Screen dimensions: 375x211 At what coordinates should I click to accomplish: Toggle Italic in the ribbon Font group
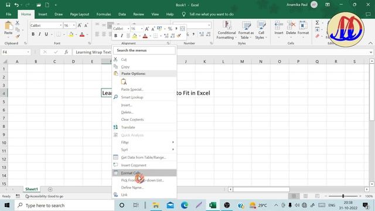pos(39,34)
